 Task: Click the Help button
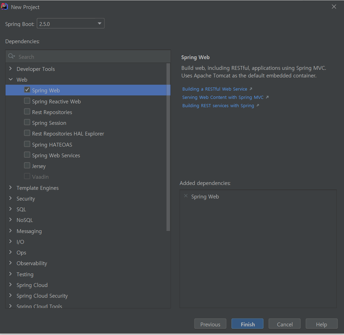point(322,324)
